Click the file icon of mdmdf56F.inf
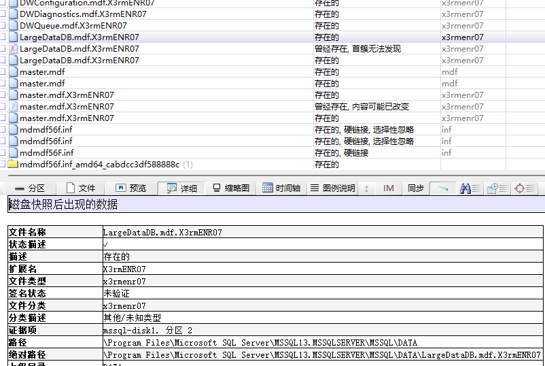The image size is (545, 366). coord(13,152)
